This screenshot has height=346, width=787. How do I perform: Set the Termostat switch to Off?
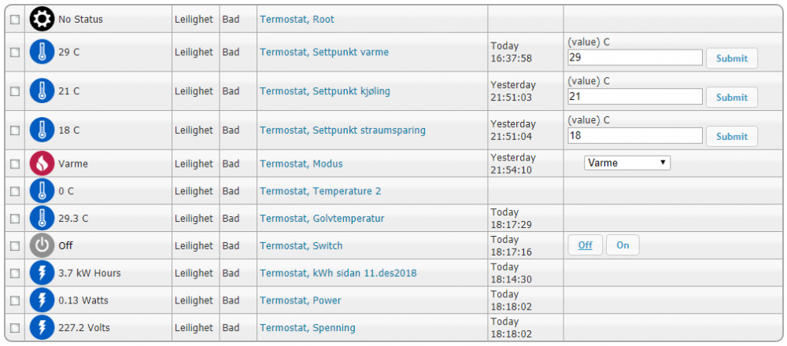point(585,245)
